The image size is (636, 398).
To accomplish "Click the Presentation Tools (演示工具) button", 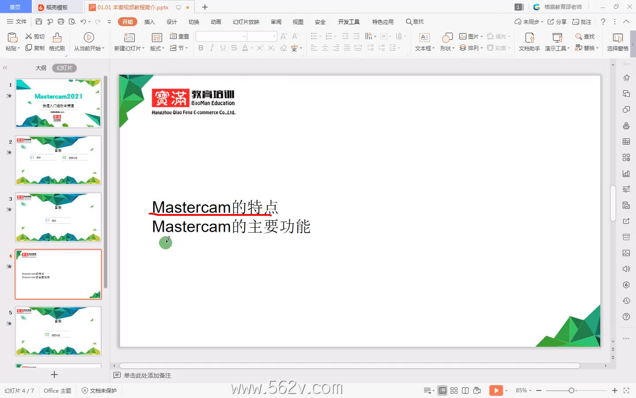I will (x=557, y=42).
